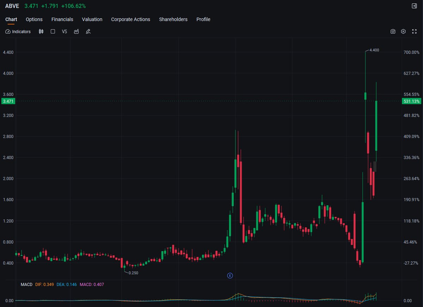Viewport: 423px width, 307px height.
Task: Click the +1.791 price change value
Action: (x=50, y=6)
